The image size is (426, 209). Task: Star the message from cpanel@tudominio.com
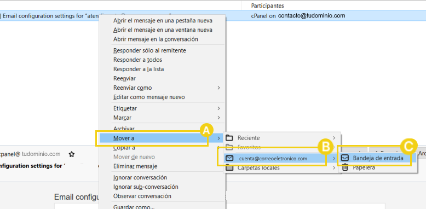tap(71, 154)
